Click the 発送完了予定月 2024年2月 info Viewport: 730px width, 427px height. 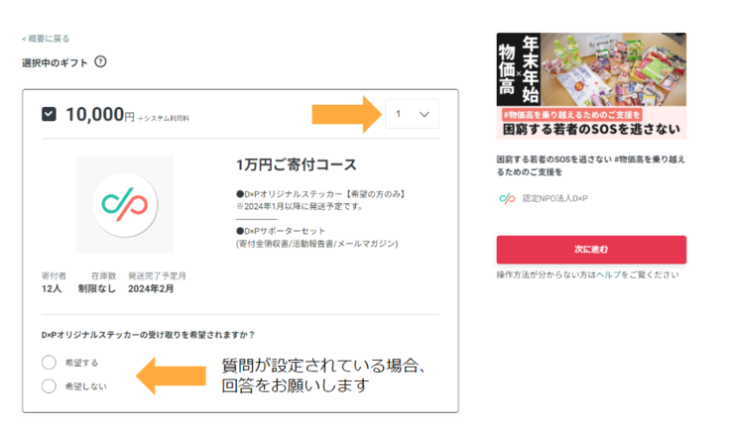(x=157, y=282)
